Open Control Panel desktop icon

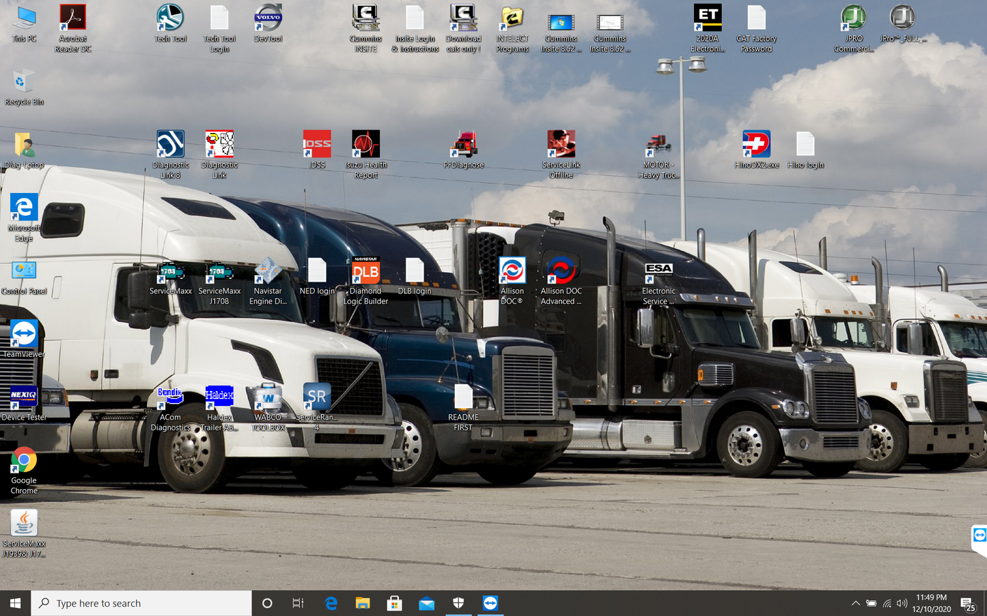(x=24, y=276)
